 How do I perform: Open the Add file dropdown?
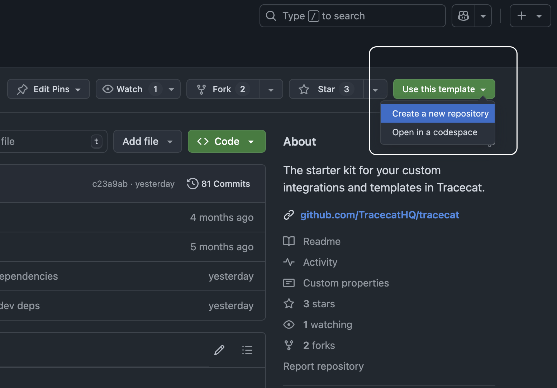point(148,141)
